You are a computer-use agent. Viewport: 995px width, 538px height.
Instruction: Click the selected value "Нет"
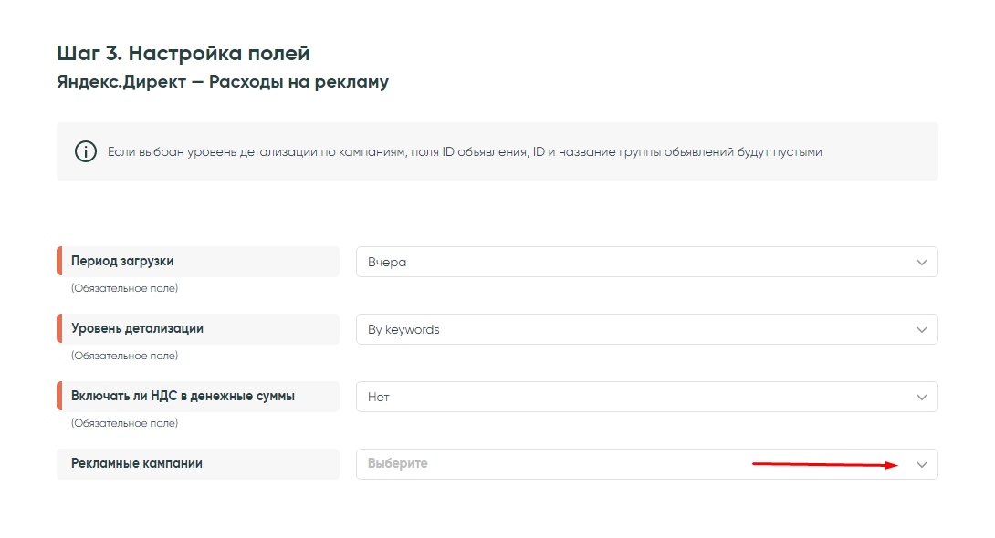click(379, 398)
